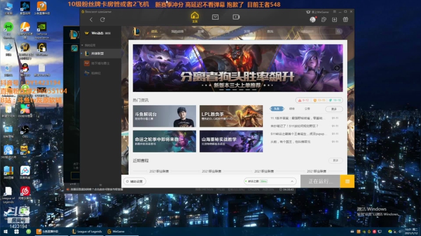The height and width of the screenshot is (236, 421).
Task: Click the League of Legends logo in navigation
Action: [136, 32]
